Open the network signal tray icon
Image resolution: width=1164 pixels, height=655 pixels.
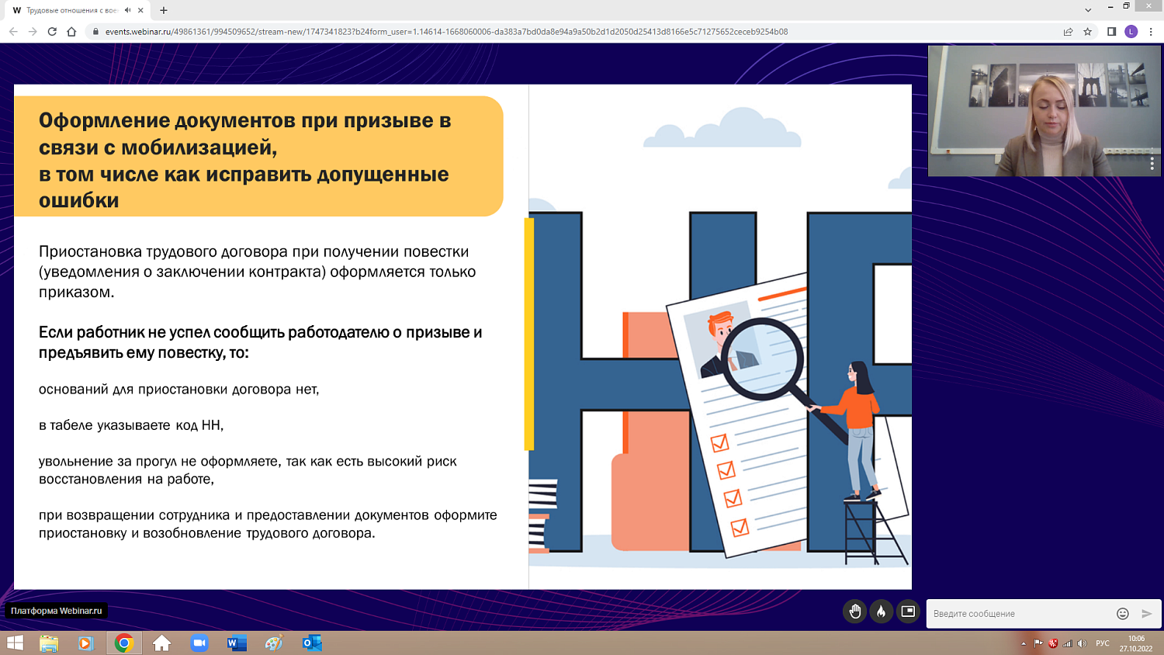[x=1068, y=643]
